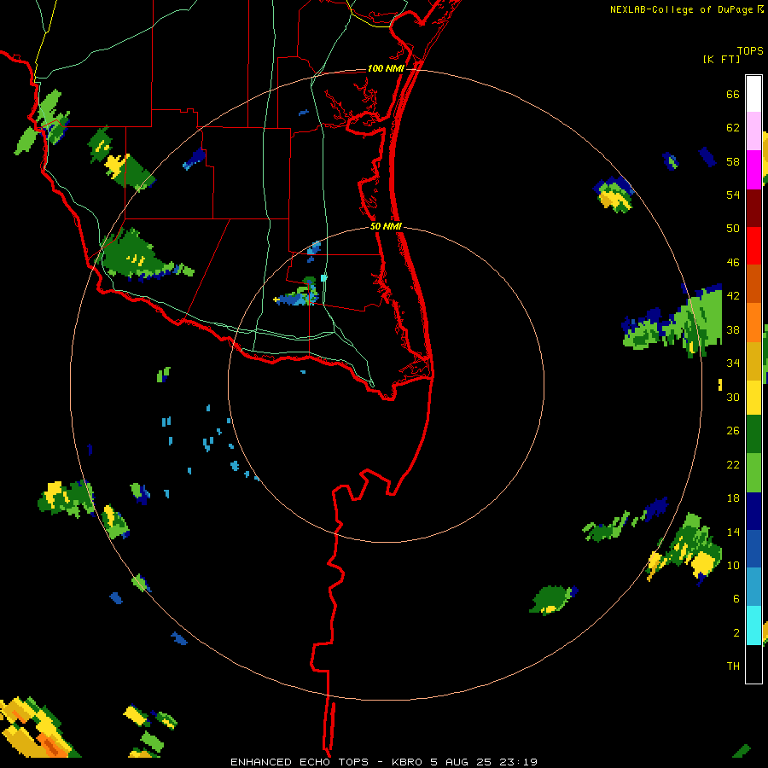
Task: Click the "14" legend value
Action: pos(733,532)
